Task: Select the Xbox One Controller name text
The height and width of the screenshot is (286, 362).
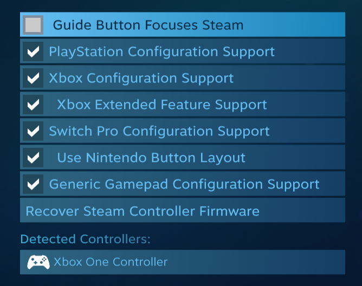Action: click(111, 262)
